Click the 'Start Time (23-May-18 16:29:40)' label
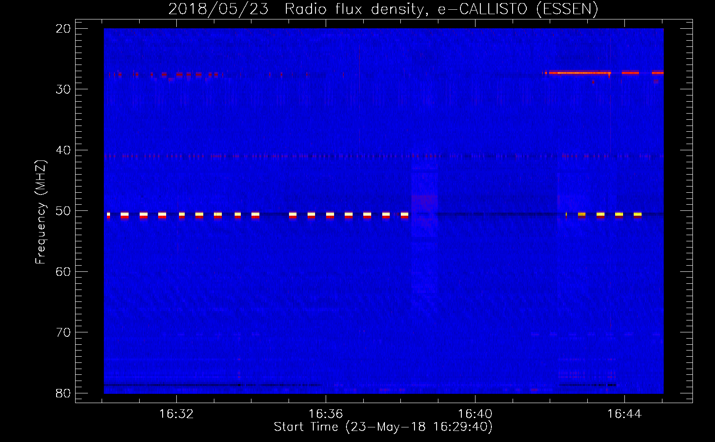This screenshot has height=442, width=715. coord(383,427)
